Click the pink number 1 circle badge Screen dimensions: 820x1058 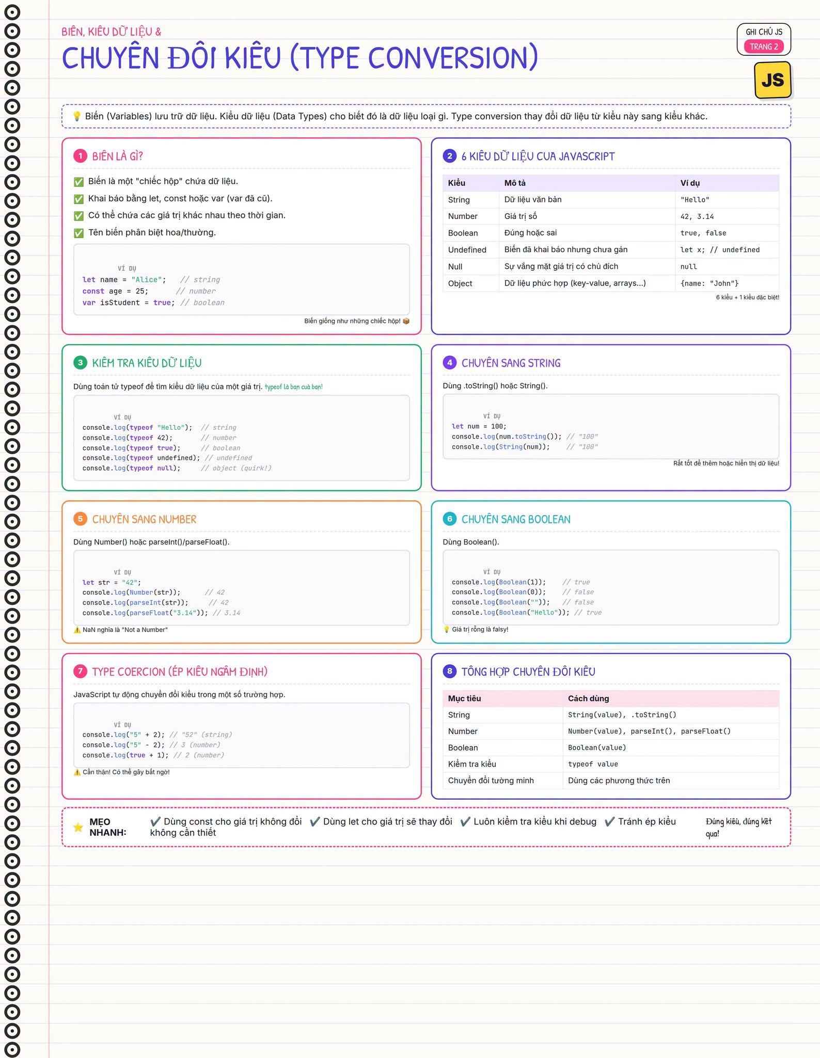(80, 156)
